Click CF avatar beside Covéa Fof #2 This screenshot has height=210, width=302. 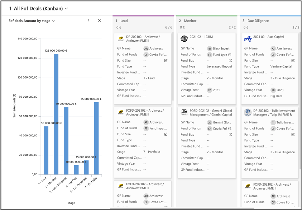tap(210, 129)
